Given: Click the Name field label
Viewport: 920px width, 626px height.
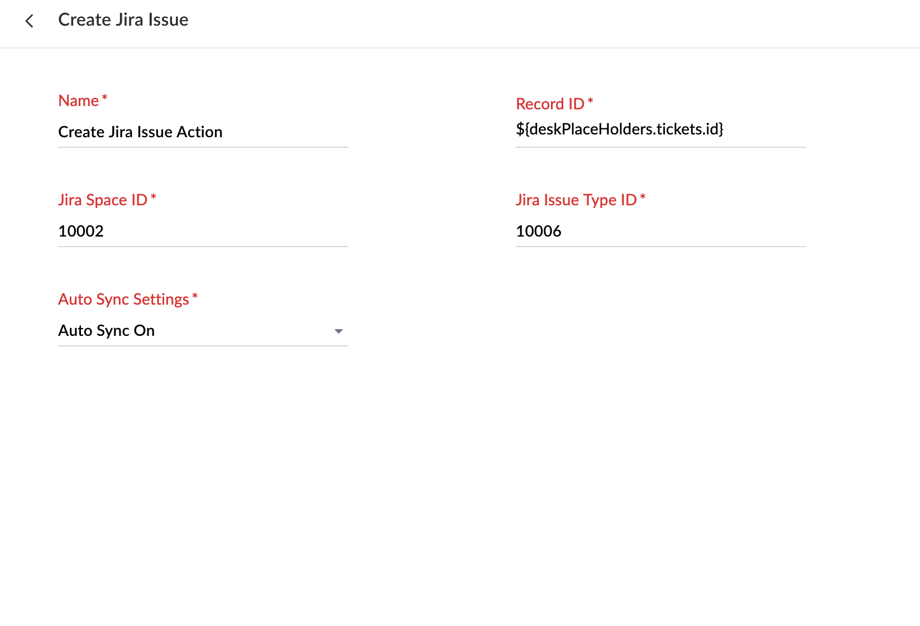Looking at the screenshot, I should (78, 101).
